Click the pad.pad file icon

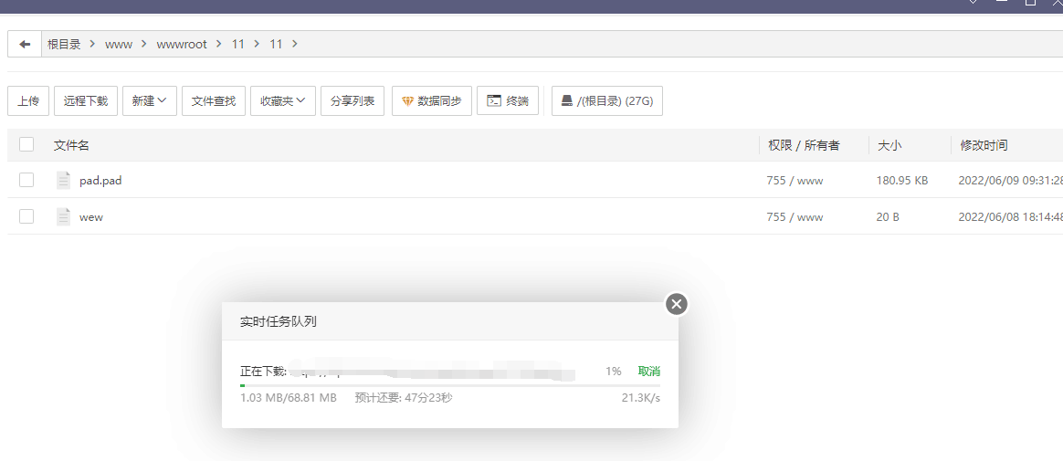[64, 181]
